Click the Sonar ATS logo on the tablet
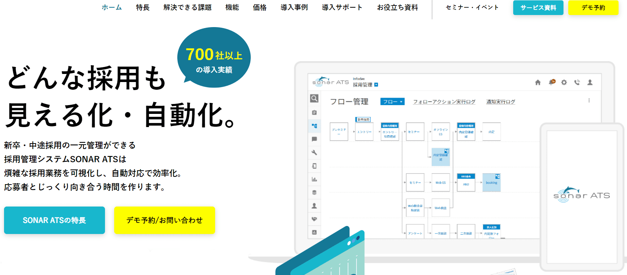The width and height of the screenshot is (627, 275). pyautogui.click(x=581, y=194)
